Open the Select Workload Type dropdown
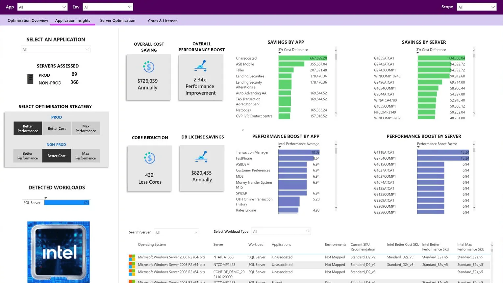Viewport: 503px width, 283px height. (x=281, y=231)
